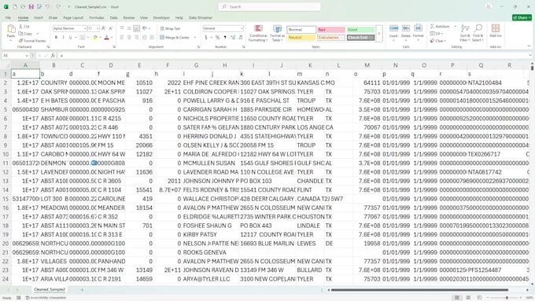Toggle Align Right horizontal alignment

136,38
